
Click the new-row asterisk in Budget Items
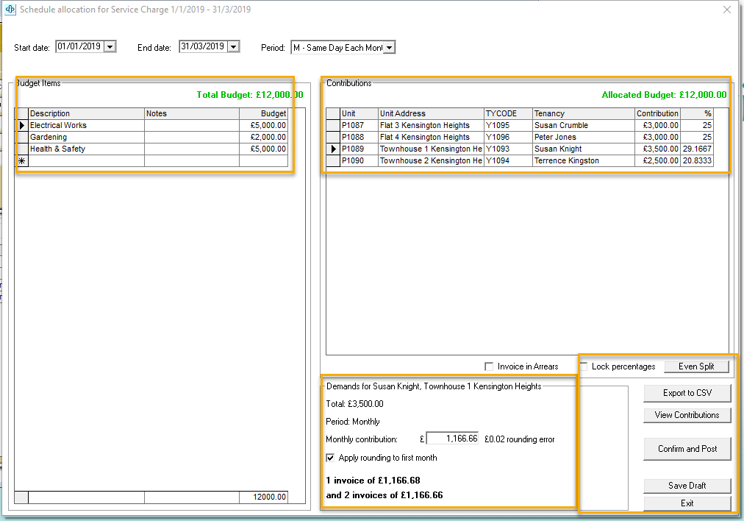click(22, 161)
